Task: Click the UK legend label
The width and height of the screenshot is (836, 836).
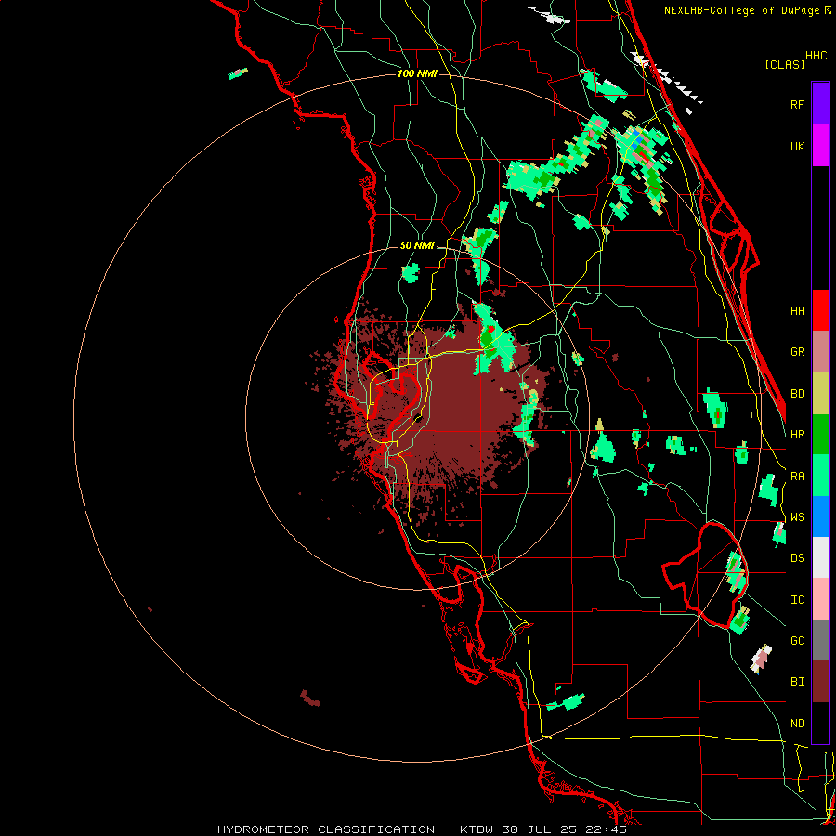Action: [797, 146]
